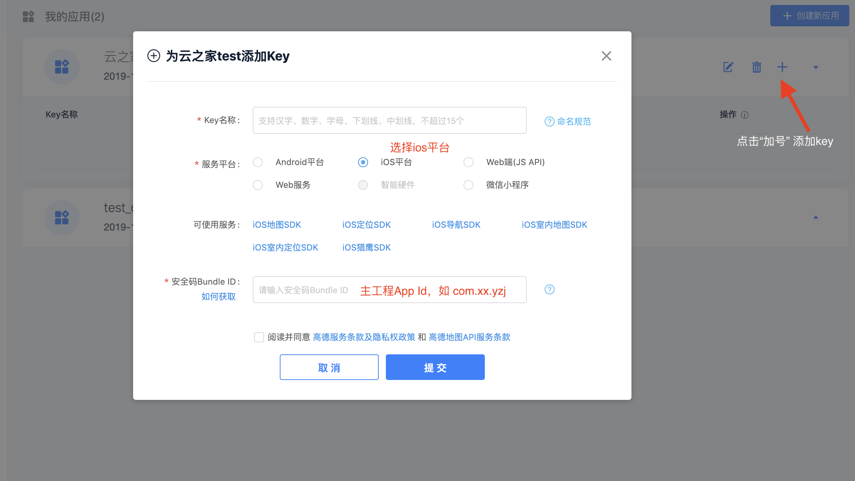Open the dropdown arrow in the 操作 area
This screenshot has width=855, height=481.
point(815,67)
